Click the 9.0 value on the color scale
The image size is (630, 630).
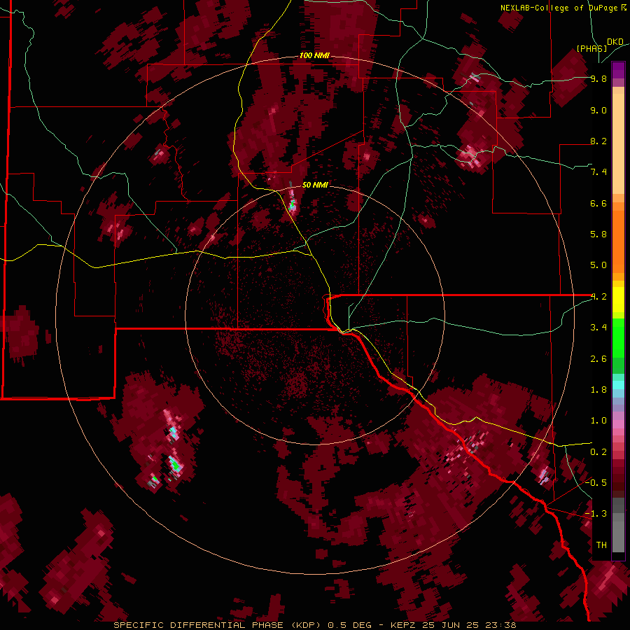click(x=598, y=110)
